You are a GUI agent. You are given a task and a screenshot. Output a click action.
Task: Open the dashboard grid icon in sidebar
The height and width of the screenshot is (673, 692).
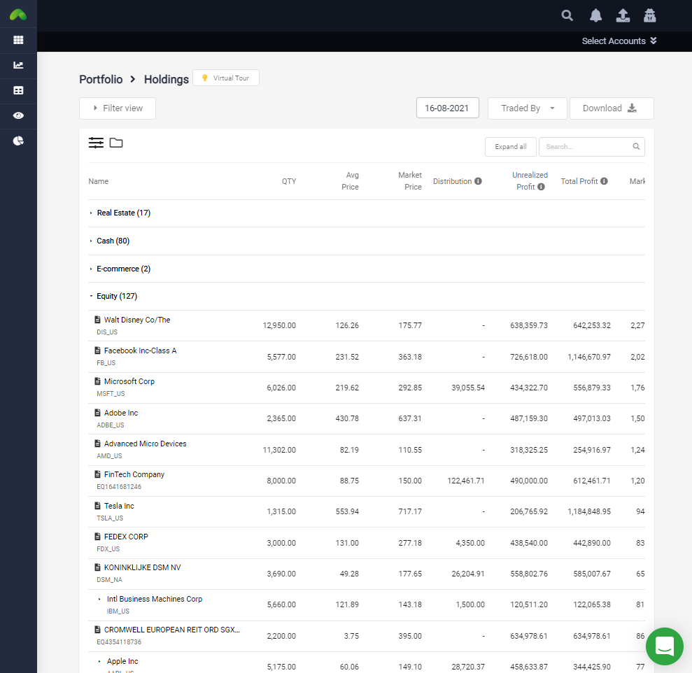[18, 40]
